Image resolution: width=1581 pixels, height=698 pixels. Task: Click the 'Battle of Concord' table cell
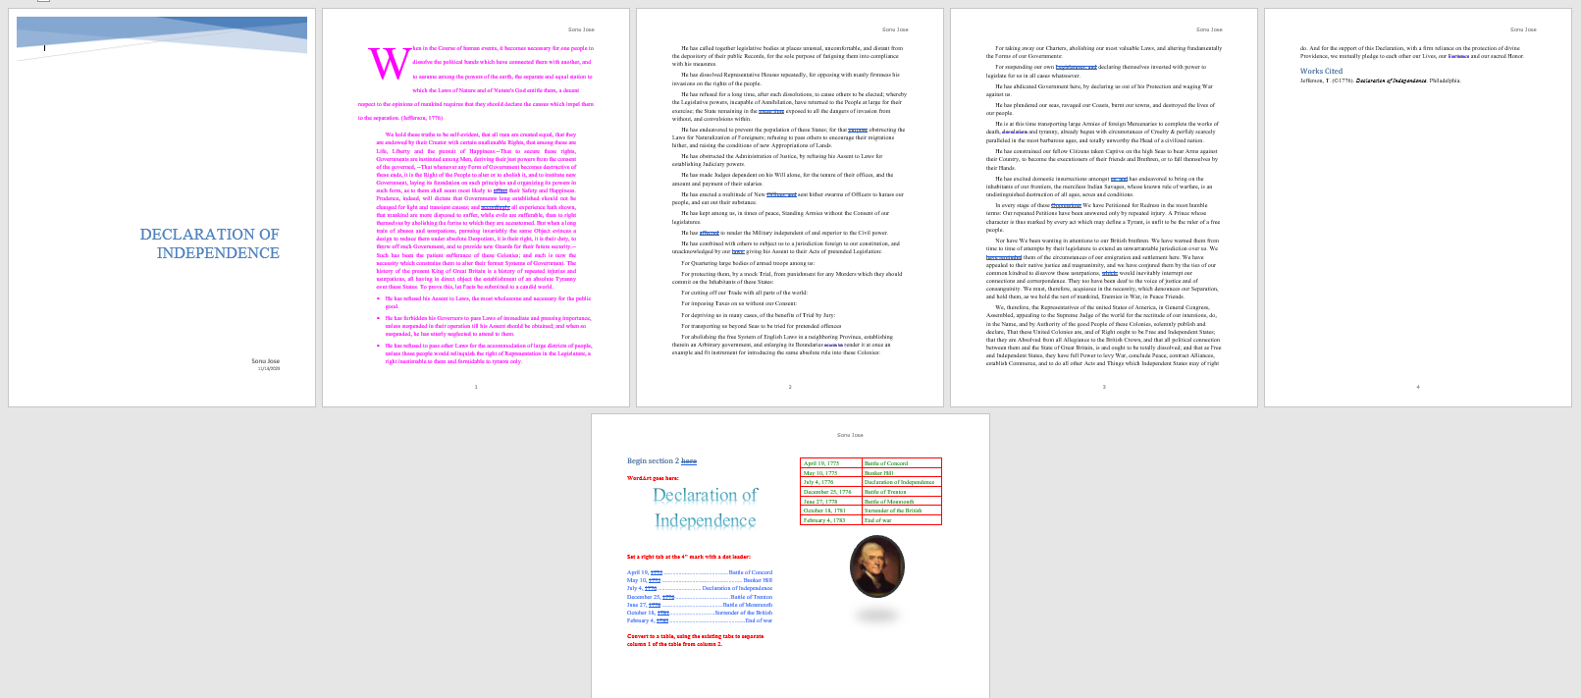(x=901, y=463)
